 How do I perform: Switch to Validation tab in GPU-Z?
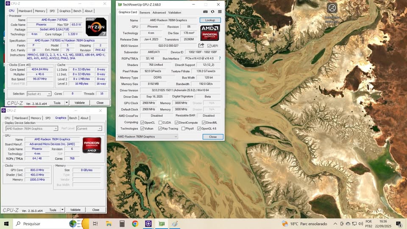[x=175, y=12]
